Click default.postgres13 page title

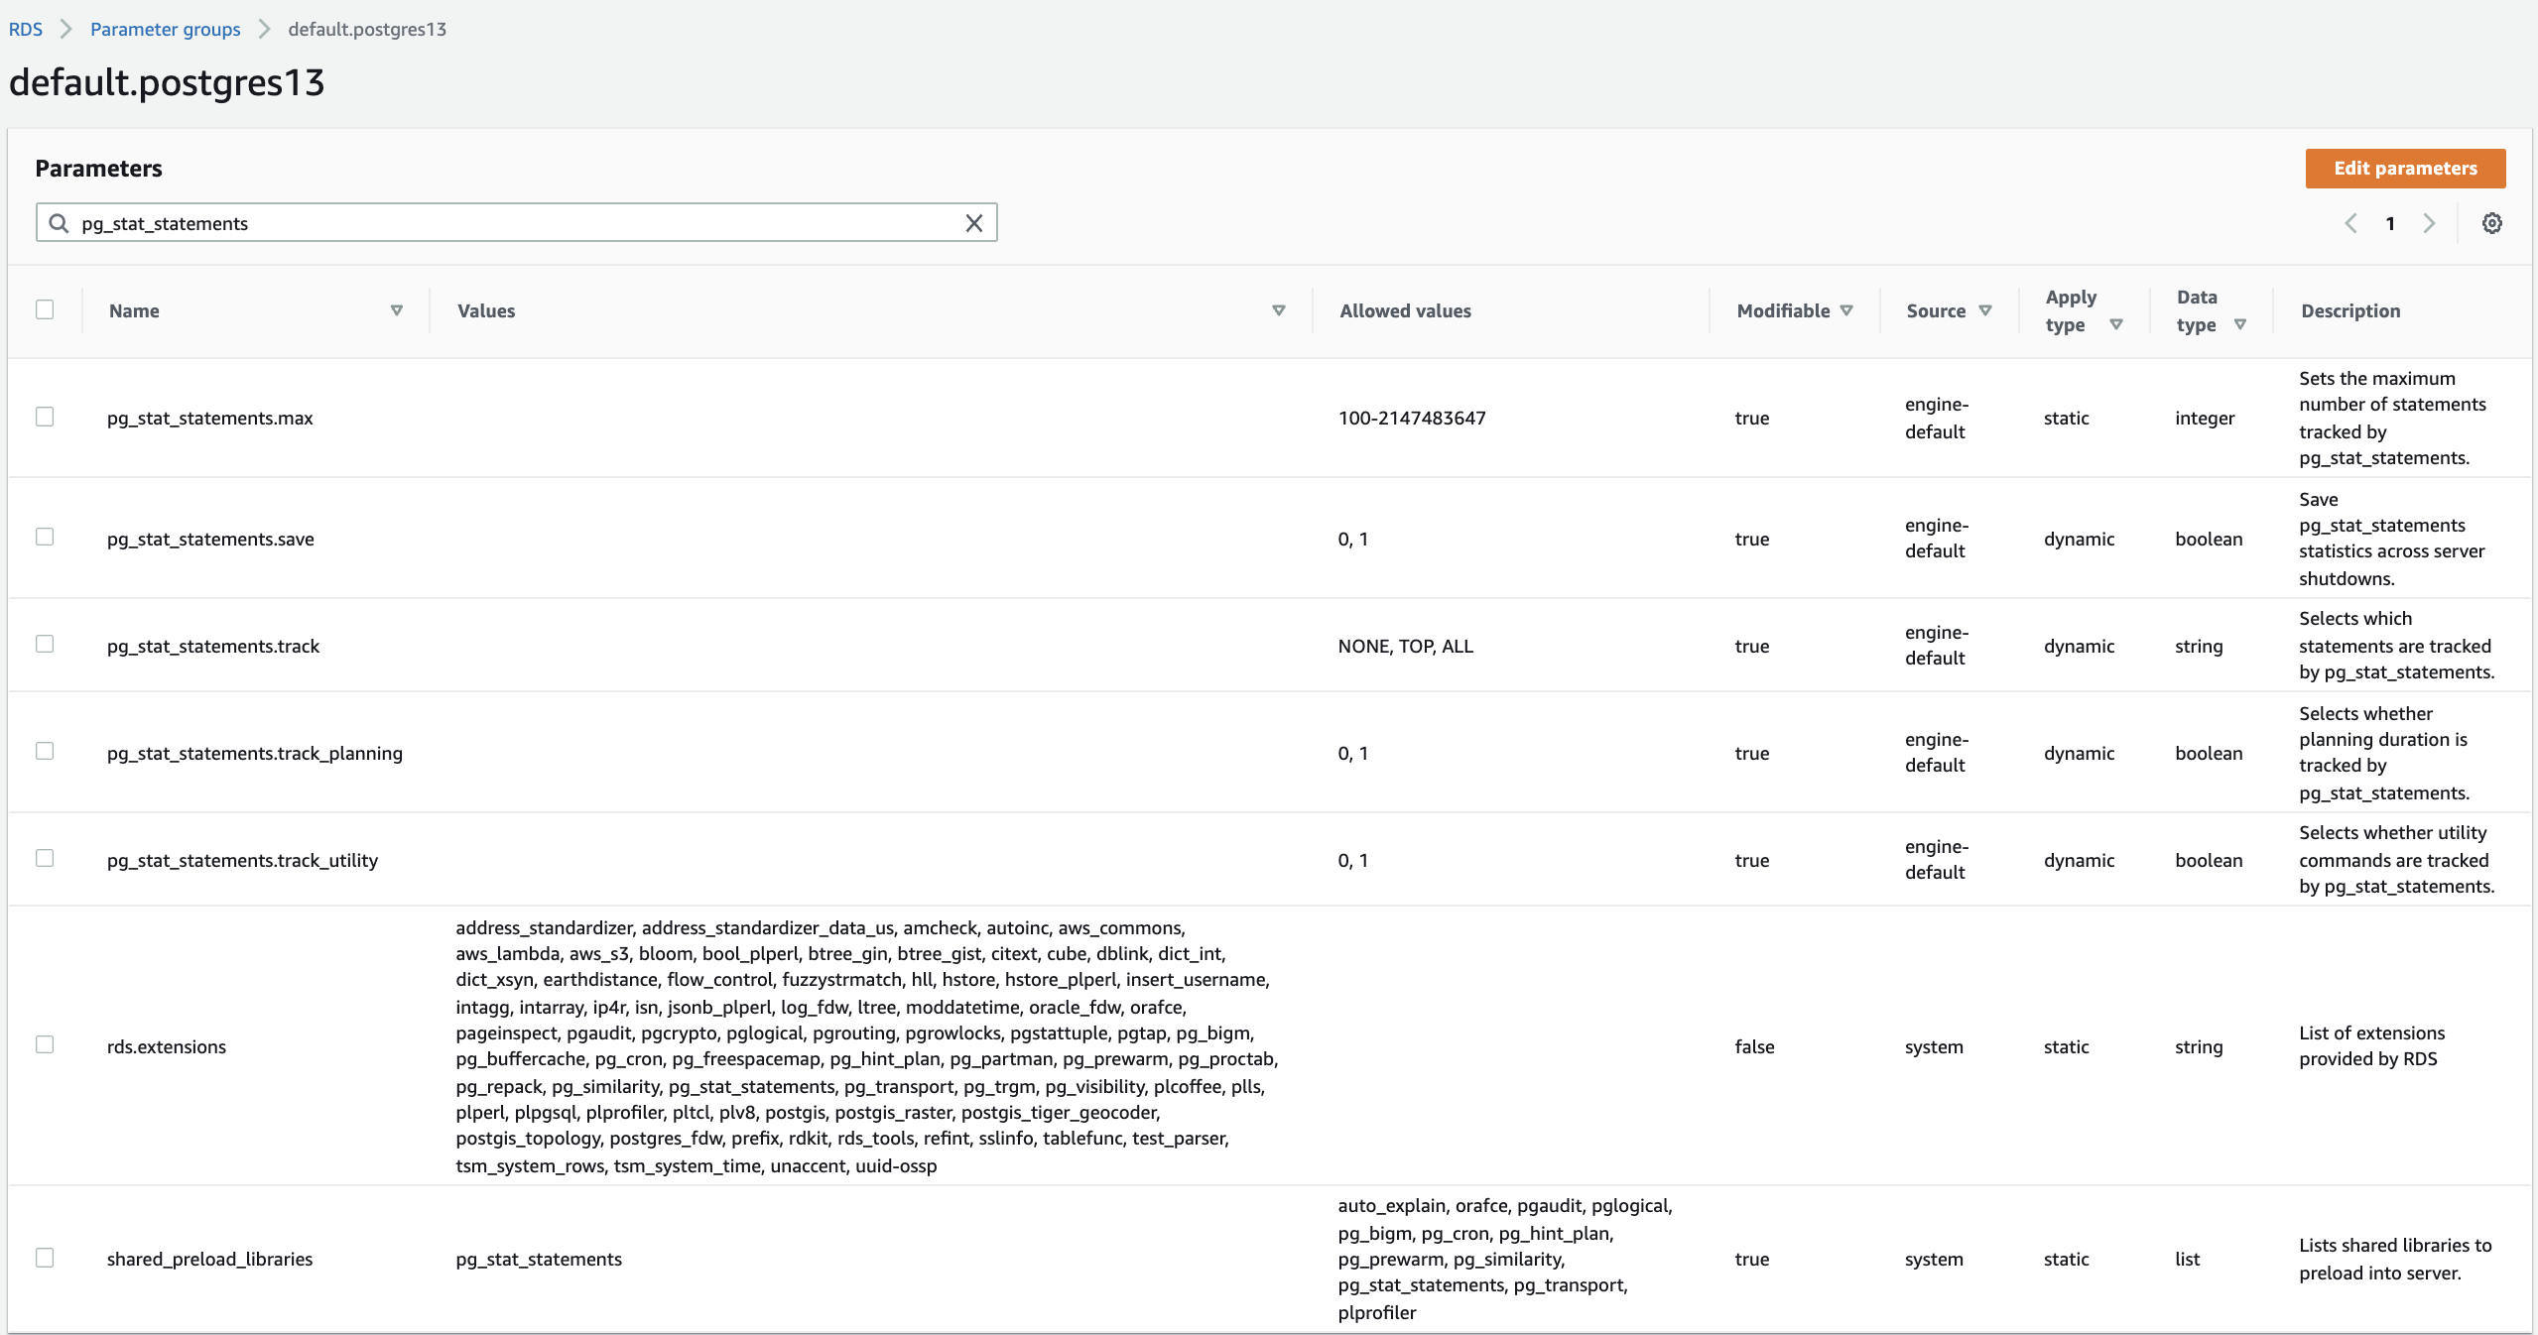click(x=167, y=82)
